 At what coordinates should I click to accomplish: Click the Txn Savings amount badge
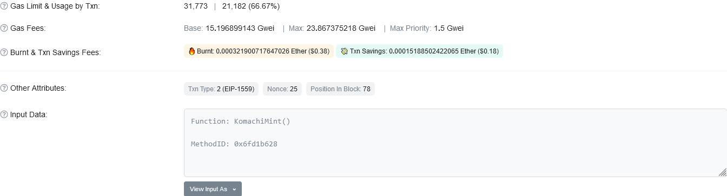[x=419, y=51]
